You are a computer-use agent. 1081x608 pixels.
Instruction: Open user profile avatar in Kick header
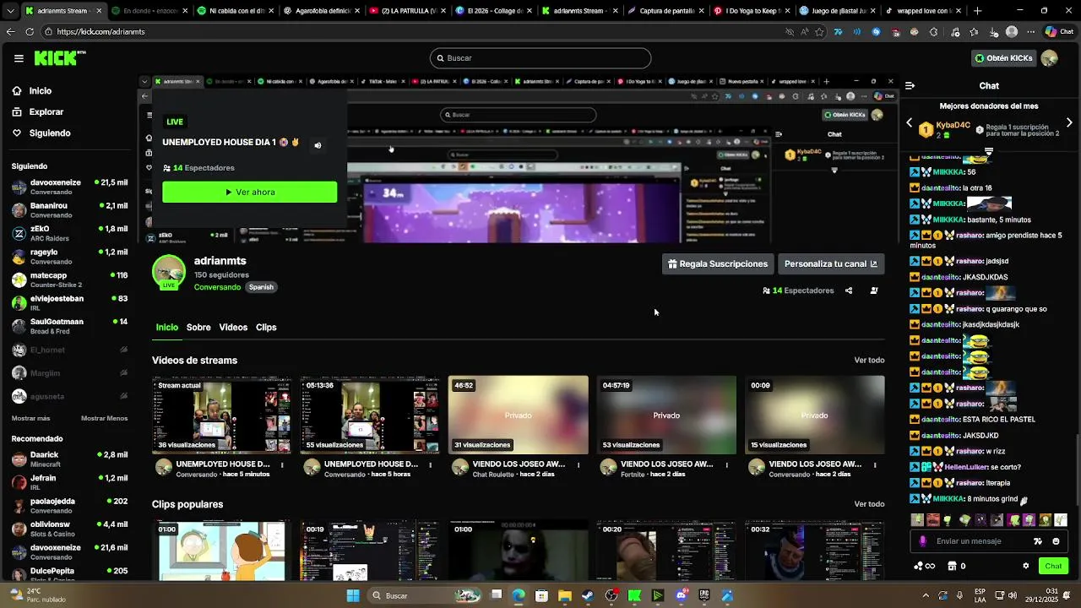click(x=1049, y=58)
